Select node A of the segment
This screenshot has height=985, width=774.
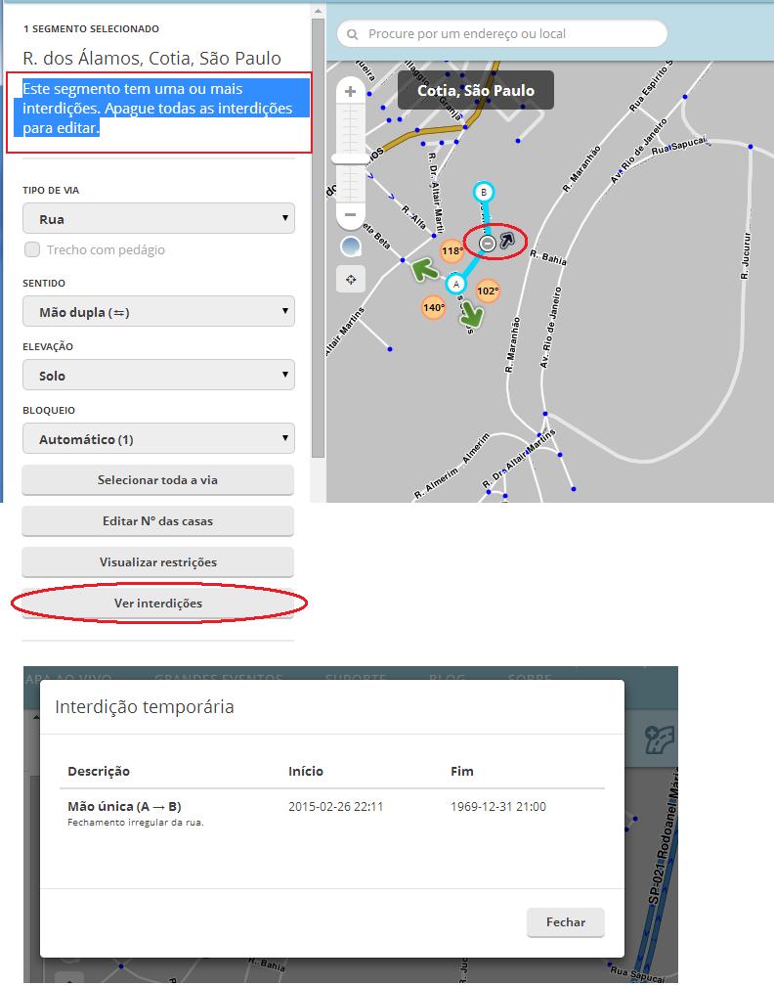pyautogui.click(x=456, y=284)
